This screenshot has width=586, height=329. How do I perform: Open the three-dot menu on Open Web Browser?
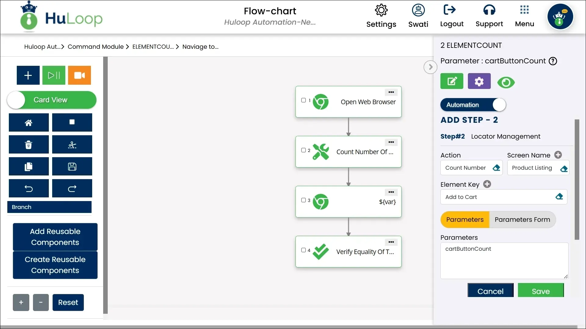(x=391, y=92)
